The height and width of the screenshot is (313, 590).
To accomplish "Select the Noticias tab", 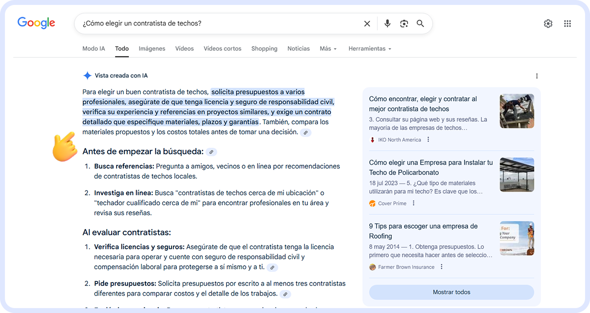I will [298, 48].
